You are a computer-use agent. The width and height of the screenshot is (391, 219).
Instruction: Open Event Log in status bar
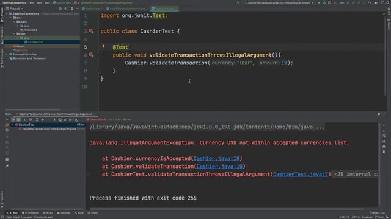pyautogui.click(x=378, y=213)
